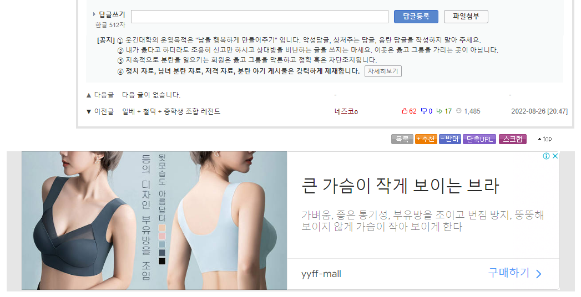Click the -반대 oppose button
This screenshot has width=581, height=297.
pyautogui.click(x=450, y=139)
